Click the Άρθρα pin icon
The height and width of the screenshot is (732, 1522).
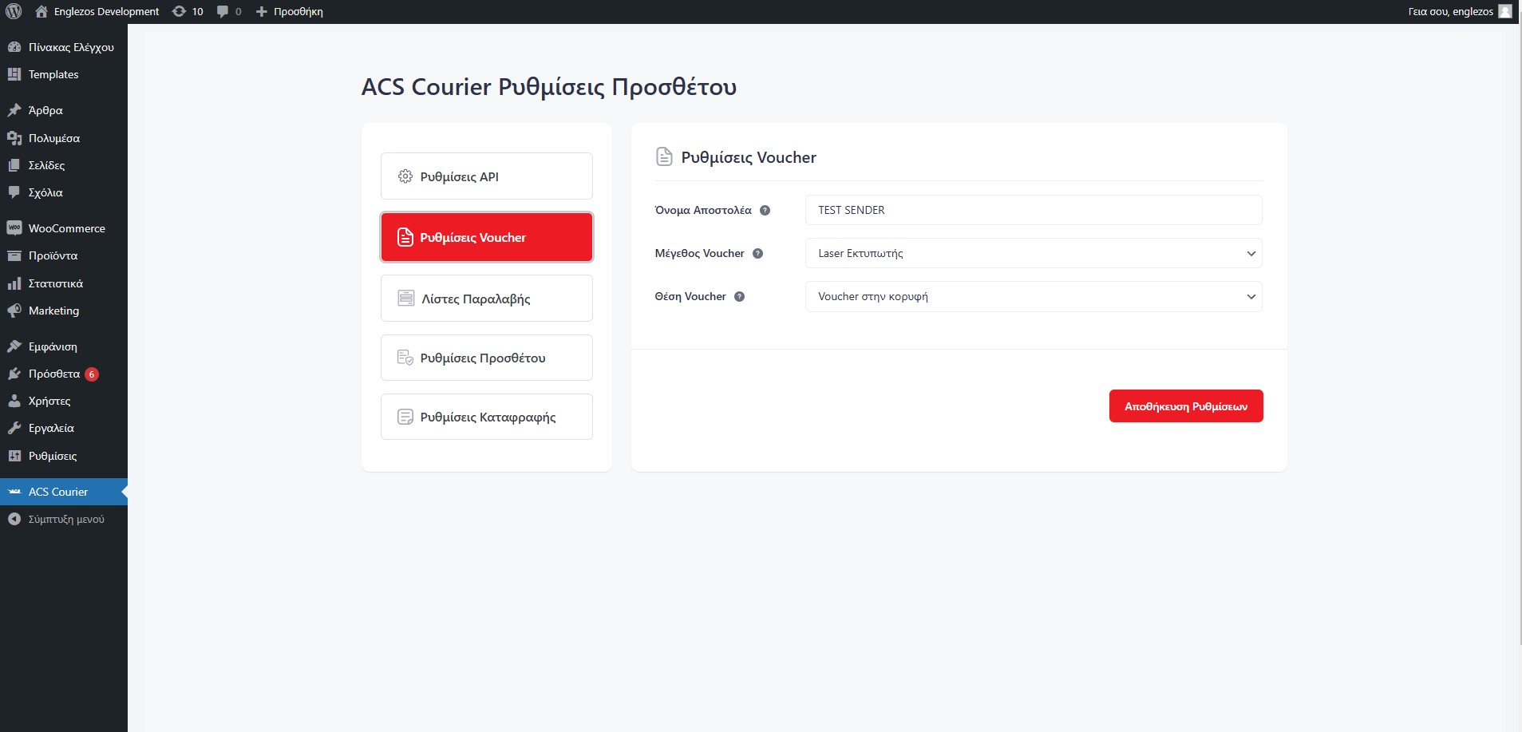(x=14, y=110)
